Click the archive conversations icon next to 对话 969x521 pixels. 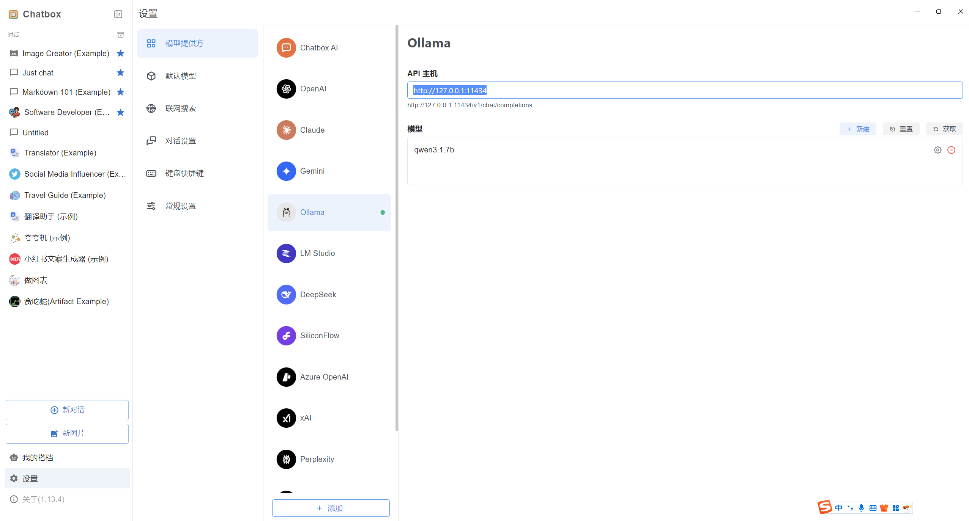coord(121,35)
